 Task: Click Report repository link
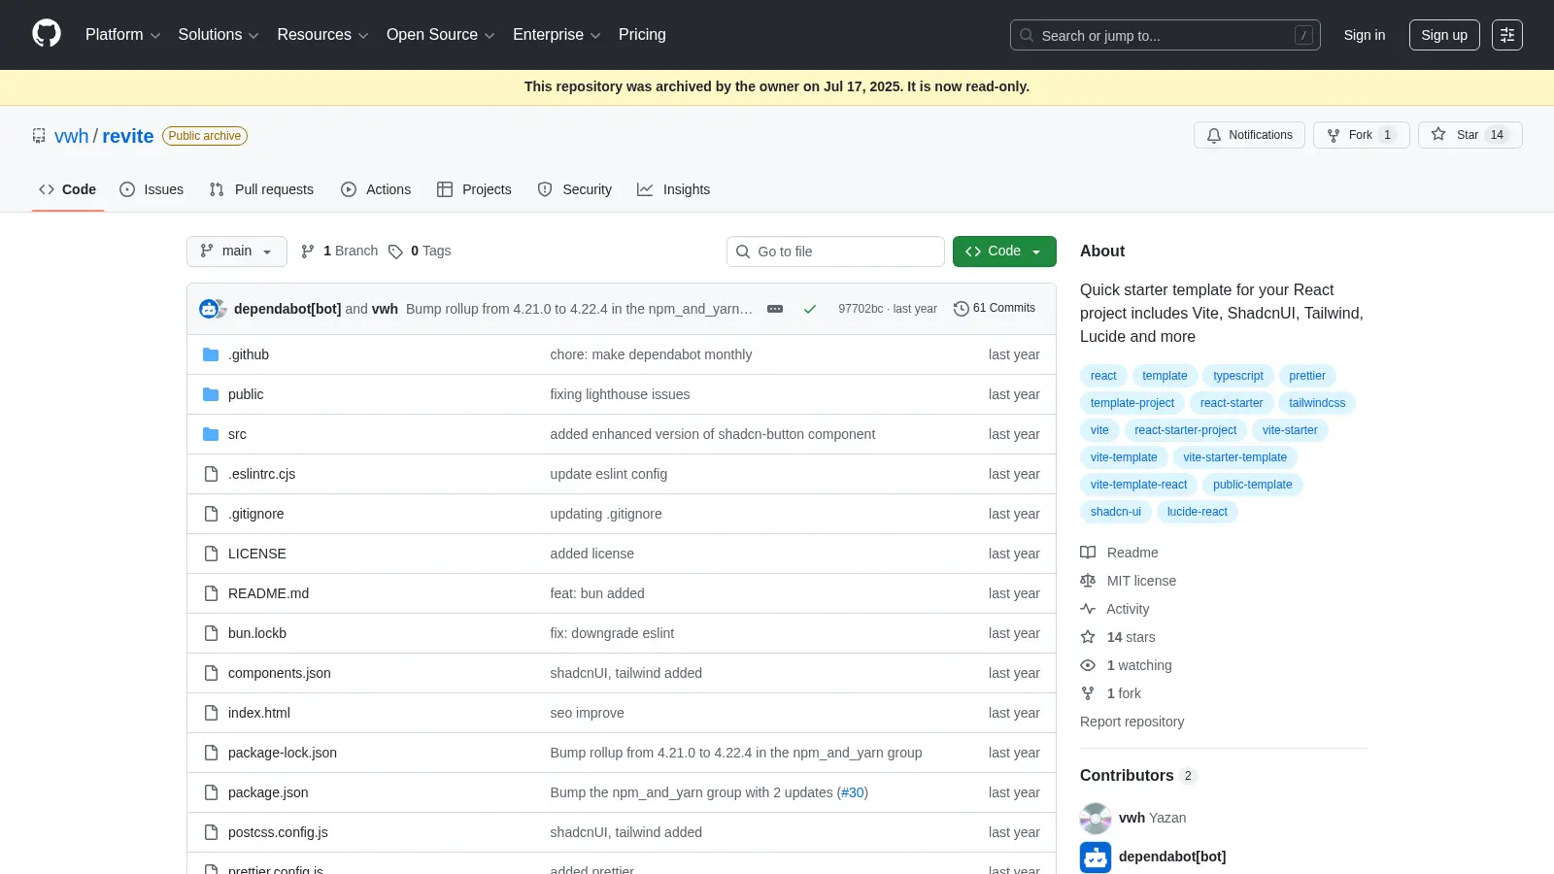click(1132, 722)
